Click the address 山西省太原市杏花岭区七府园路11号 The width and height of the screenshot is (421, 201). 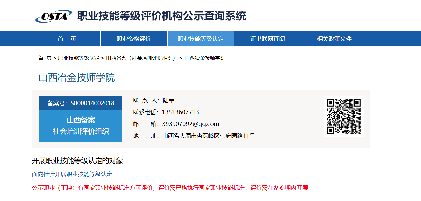coord(209,136)
